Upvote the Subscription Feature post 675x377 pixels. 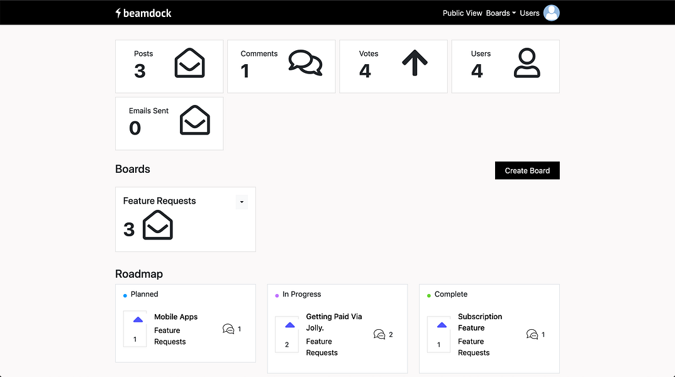[442, 325]
